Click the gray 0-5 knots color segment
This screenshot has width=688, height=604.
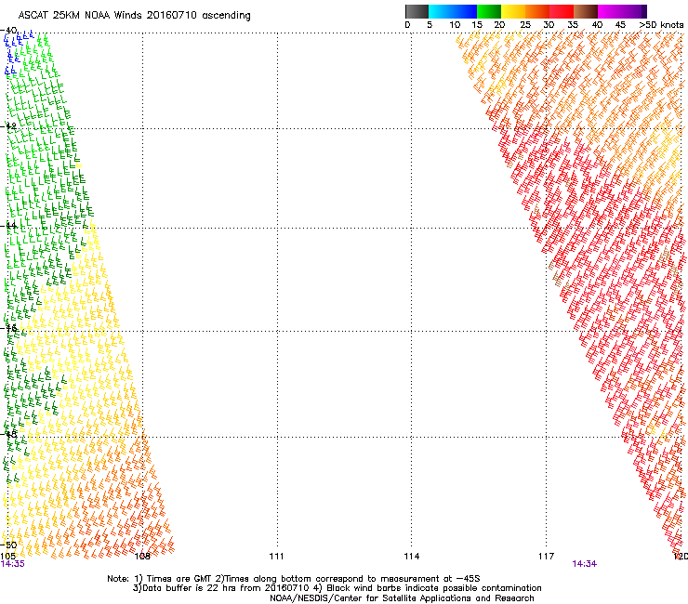[417, 11]
